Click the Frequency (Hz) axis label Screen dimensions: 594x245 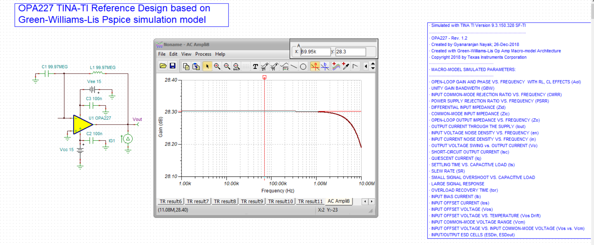point(278,191)
